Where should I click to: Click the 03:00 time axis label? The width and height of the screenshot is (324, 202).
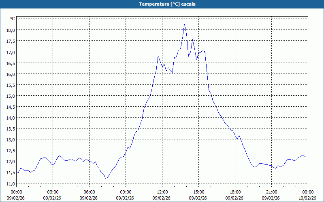pos(53,192)
